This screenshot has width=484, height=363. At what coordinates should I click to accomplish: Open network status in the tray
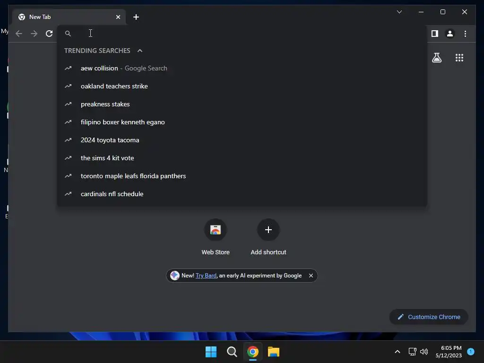coord(412,352)
